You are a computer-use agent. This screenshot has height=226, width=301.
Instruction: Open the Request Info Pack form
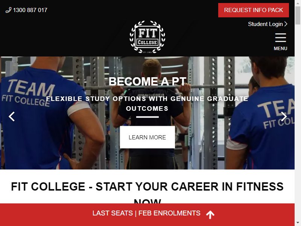tap(253, 10)
